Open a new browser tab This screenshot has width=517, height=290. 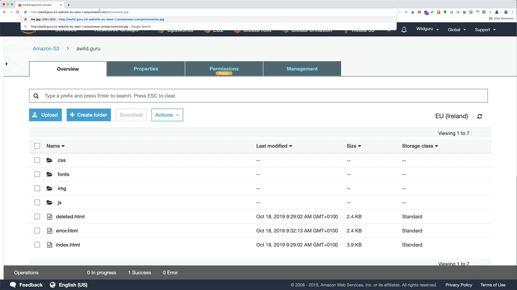point(69,5)
